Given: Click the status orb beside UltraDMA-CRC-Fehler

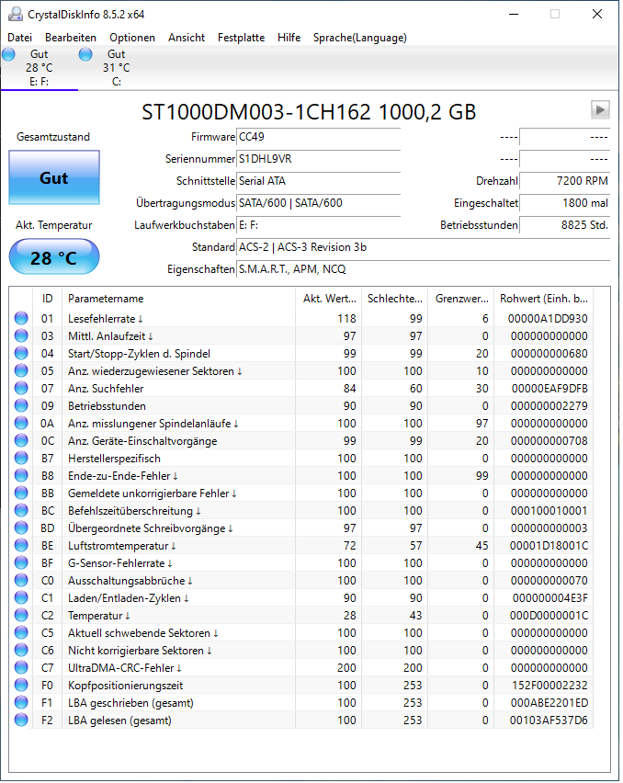Looking at the screenshot, I should tap(21, 670).
